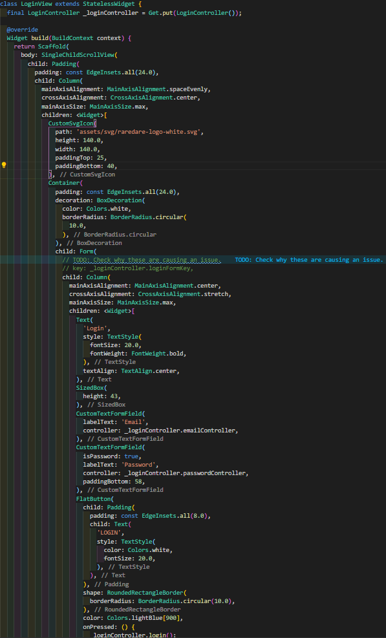Click the 'fontWeight: FontWeight.bold,' line
386x638 pixels.
tap(138, 354)
